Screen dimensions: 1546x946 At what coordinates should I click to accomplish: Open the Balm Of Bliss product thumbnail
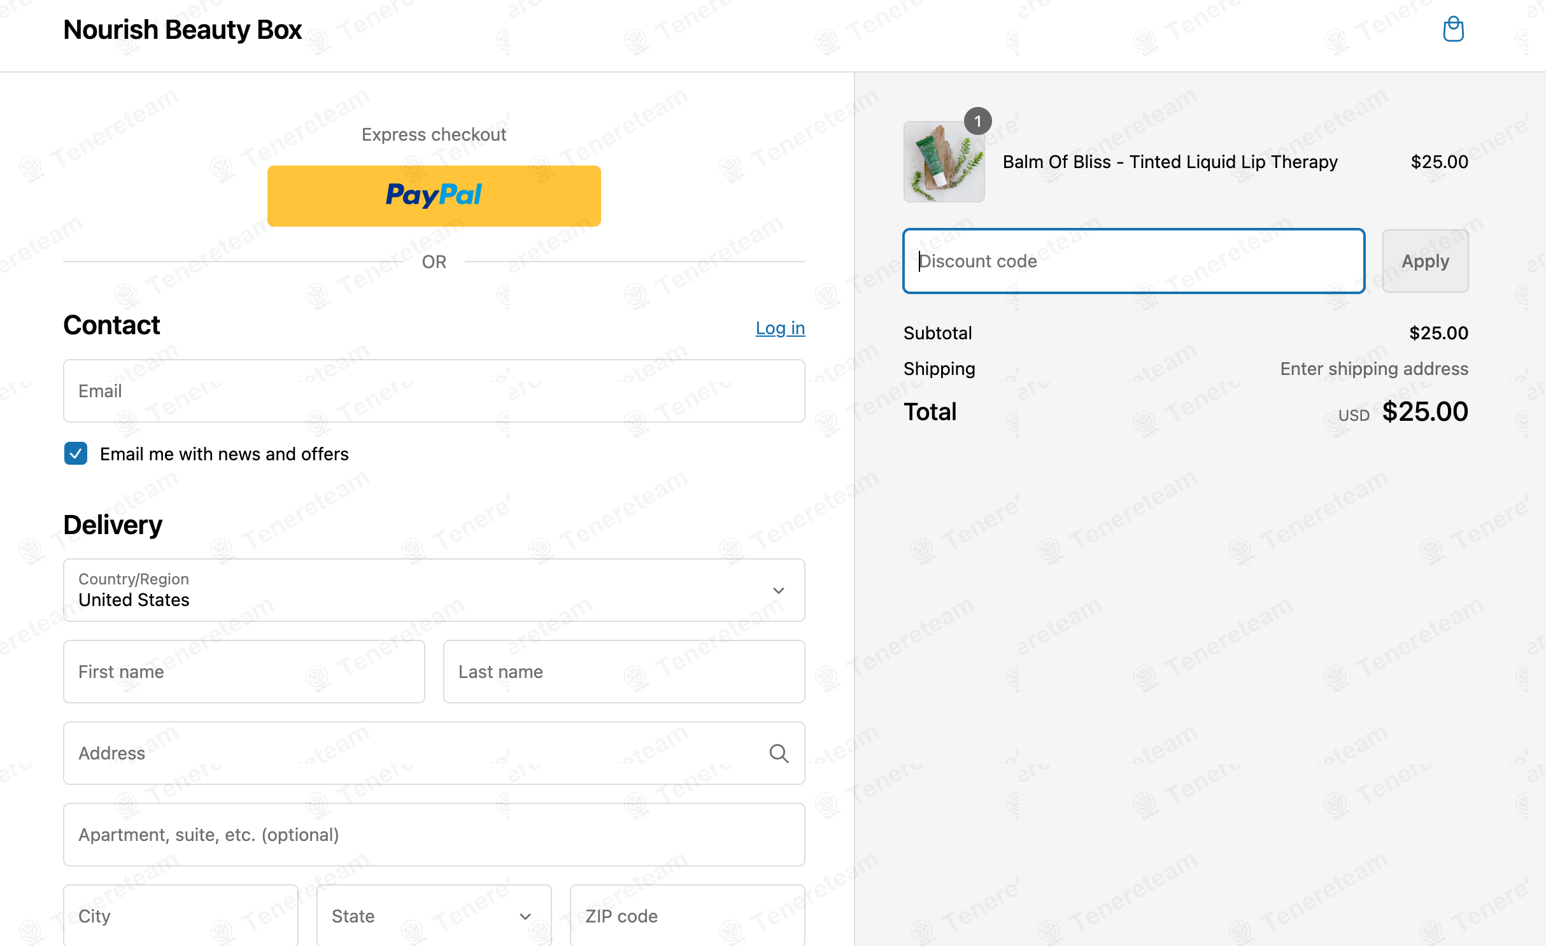944,162
